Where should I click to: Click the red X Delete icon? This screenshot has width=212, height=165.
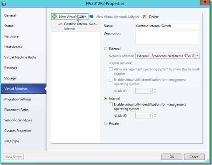click(145, 17)
